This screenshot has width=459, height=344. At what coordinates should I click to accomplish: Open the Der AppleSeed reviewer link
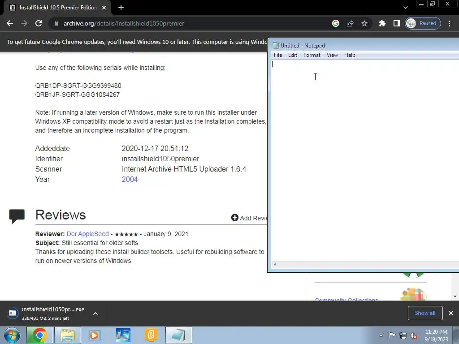tap(87, 234)
